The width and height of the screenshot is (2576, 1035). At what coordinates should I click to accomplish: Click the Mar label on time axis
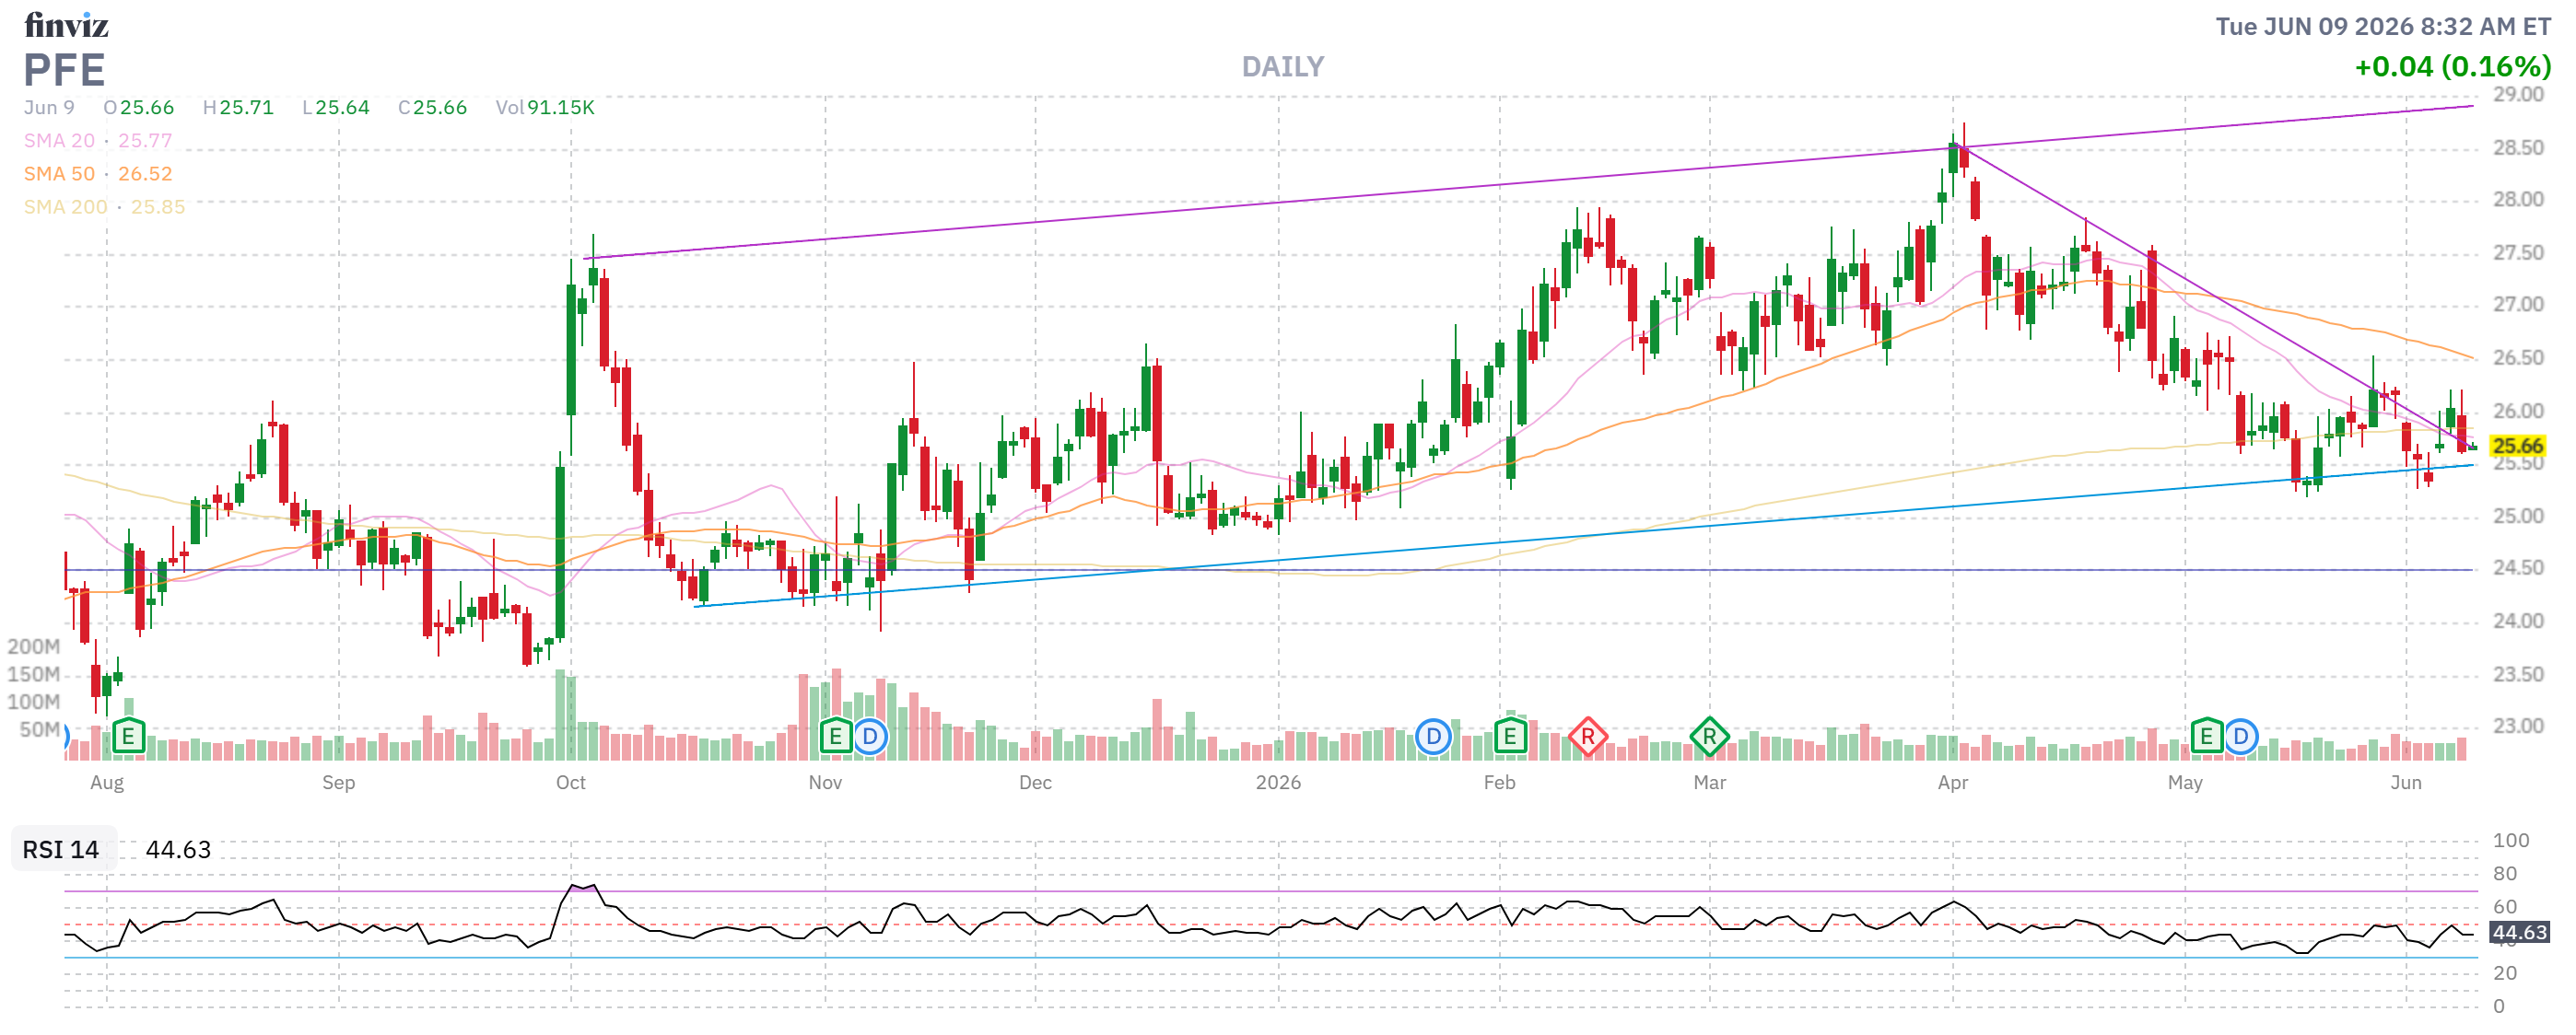tap(1710, 783)
